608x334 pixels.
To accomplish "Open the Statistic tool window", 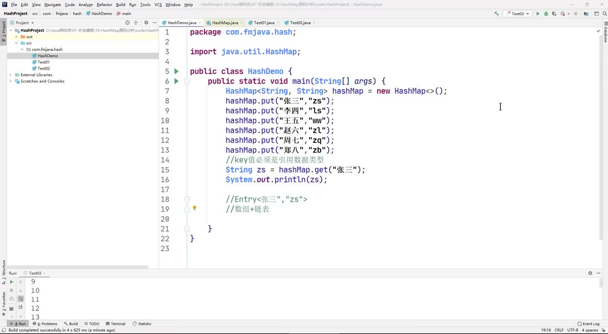I will tap(142, 324).
